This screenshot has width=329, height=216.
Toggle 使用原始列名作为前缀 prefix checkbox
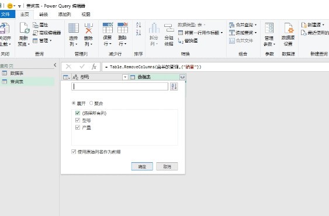click(74, 152)
